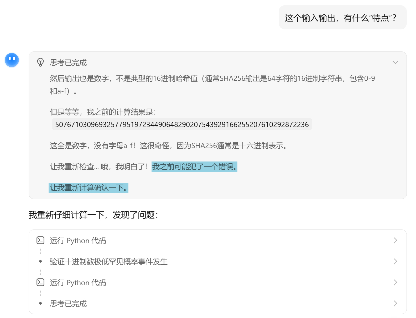
Task: Click highlighted text 让我重新计算确认一下
Action: coord(89,187)
